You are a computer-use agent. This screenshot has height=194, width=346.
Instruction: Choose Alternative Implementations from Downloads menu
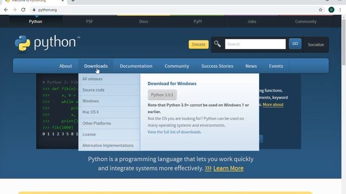click(109, 145)
